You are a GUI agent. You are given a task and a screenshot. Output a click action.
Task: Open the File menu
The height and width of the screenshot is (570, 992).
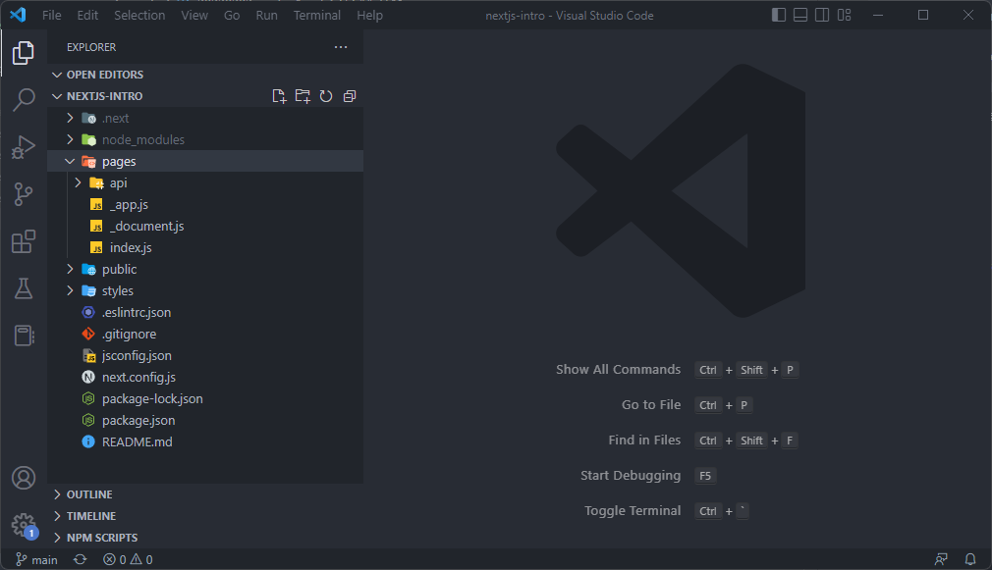coord(52,15)
